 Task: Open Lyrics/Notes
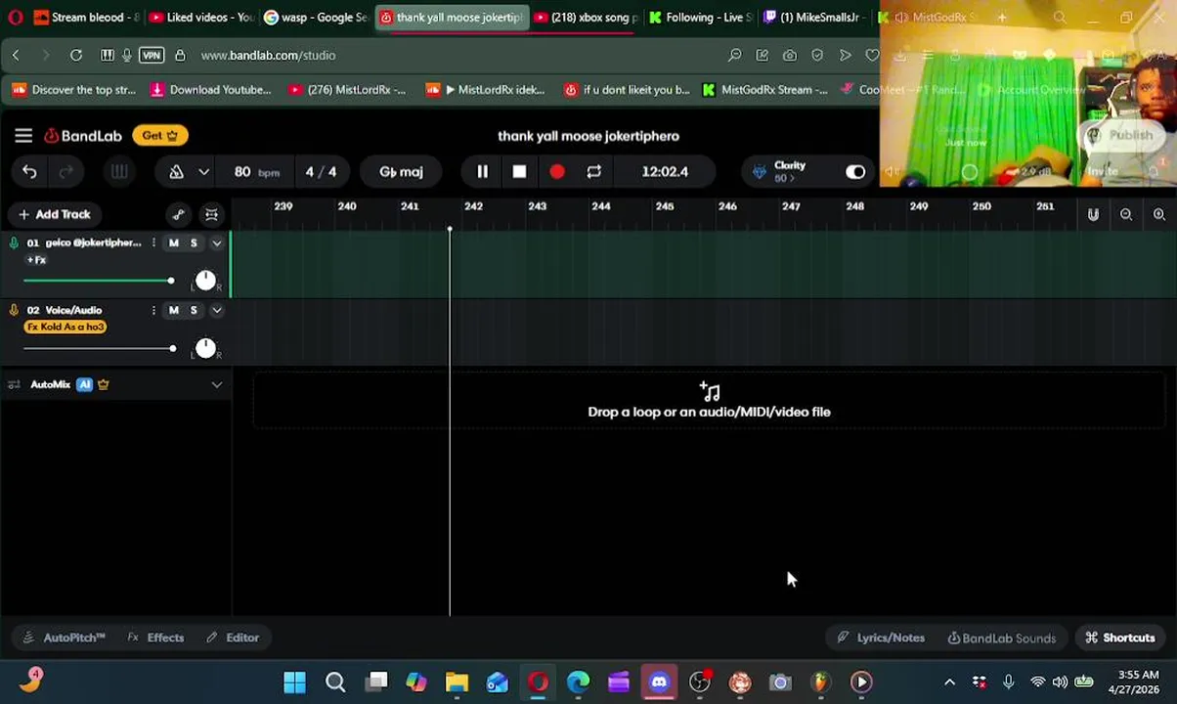[881, 638]
